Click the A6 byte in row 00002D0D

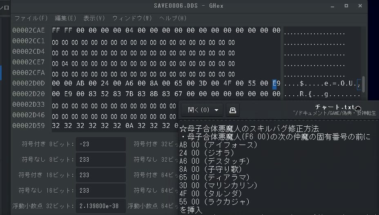coord(129,83)
